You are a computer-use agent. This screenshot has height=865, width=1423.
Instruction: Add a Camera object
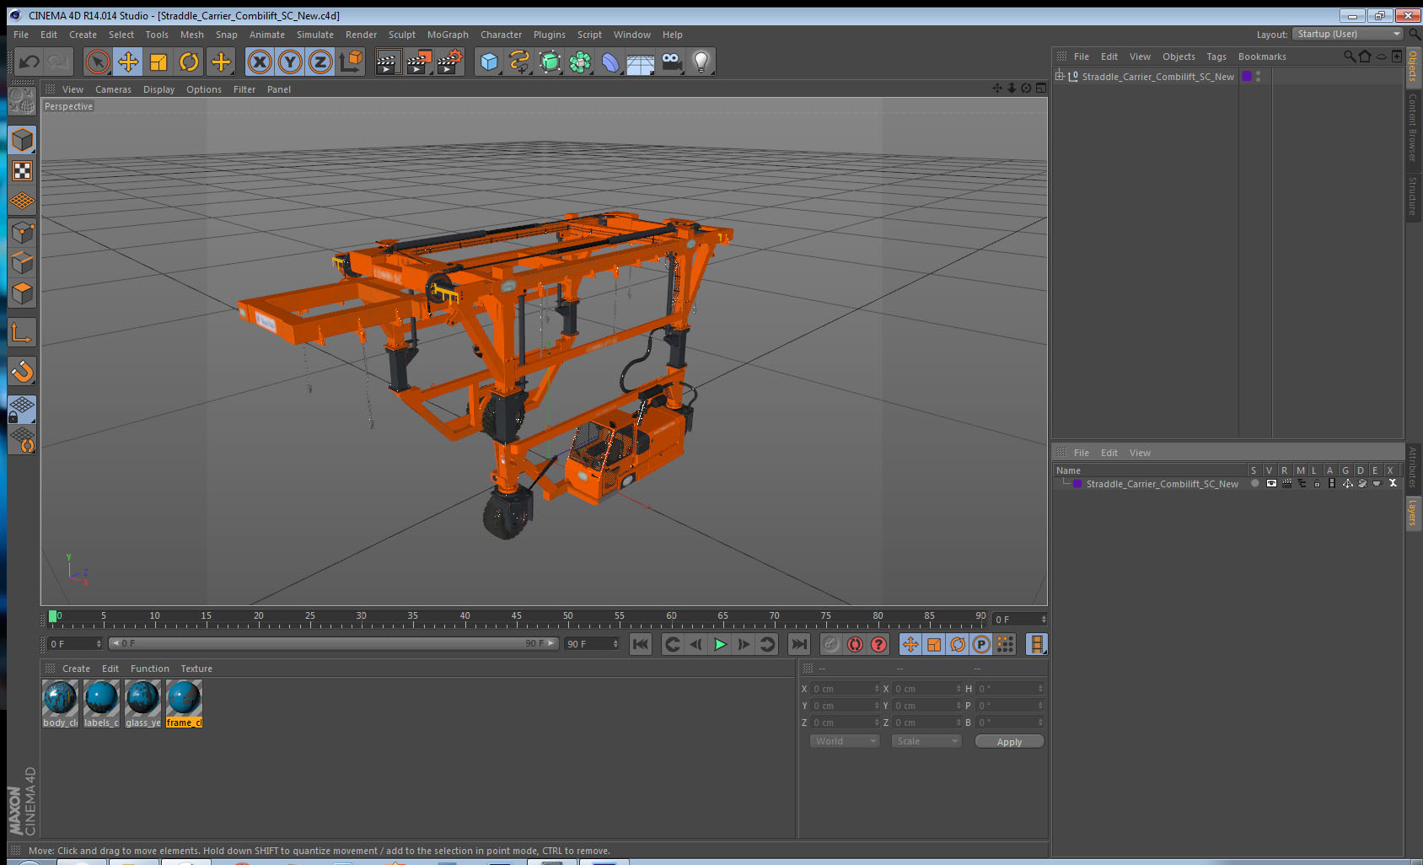point(671,62)
